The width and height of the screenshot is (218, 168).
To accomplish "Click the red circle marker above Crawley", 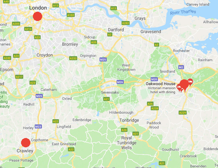I will pos(26,142).
